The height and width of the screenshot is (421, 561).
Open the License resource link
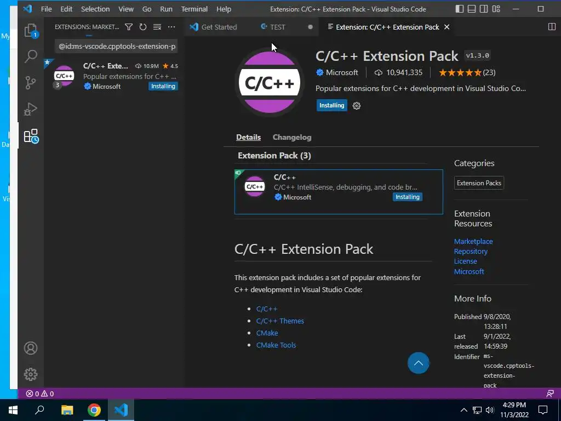pyautogui.click(x=466, y=261)
